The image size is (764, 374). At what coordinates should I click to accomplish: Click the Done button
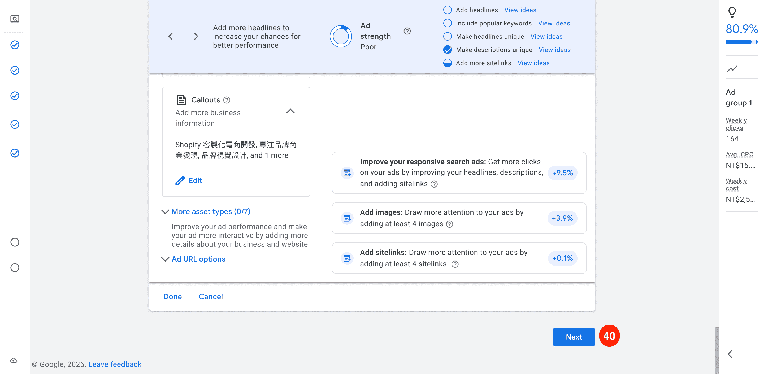[173, 297]
